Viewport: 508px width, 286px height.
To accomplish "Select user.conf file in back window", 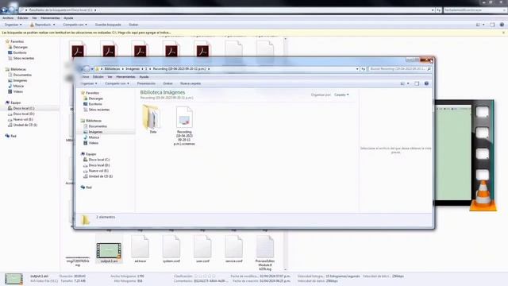I will 202,249.
